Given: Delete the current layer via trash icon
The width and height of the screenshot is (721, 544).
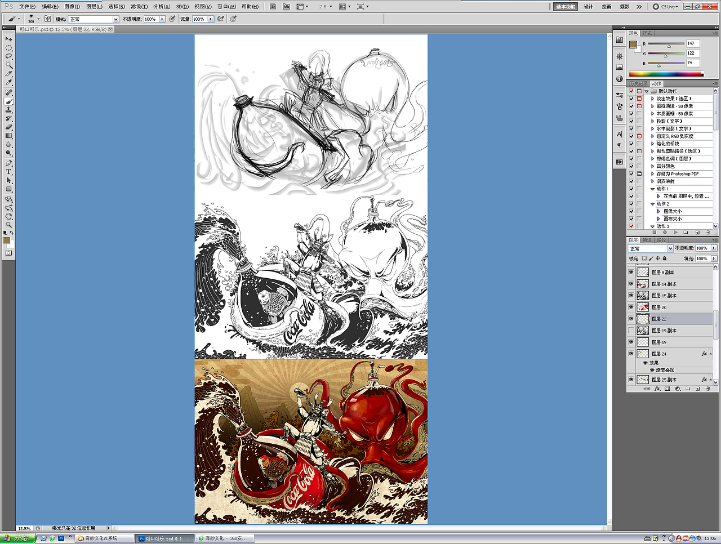Looking at the screenshot, I should 708,389.
